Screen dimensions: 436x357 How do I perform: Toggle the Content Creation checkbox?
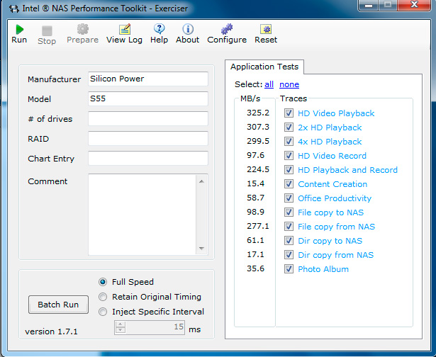(289, 184)
